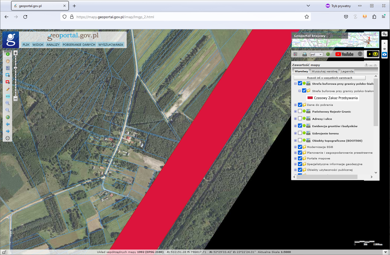390x255 pixels.
Task: Switch to the Legenda tab
Action: pos(347,71)
